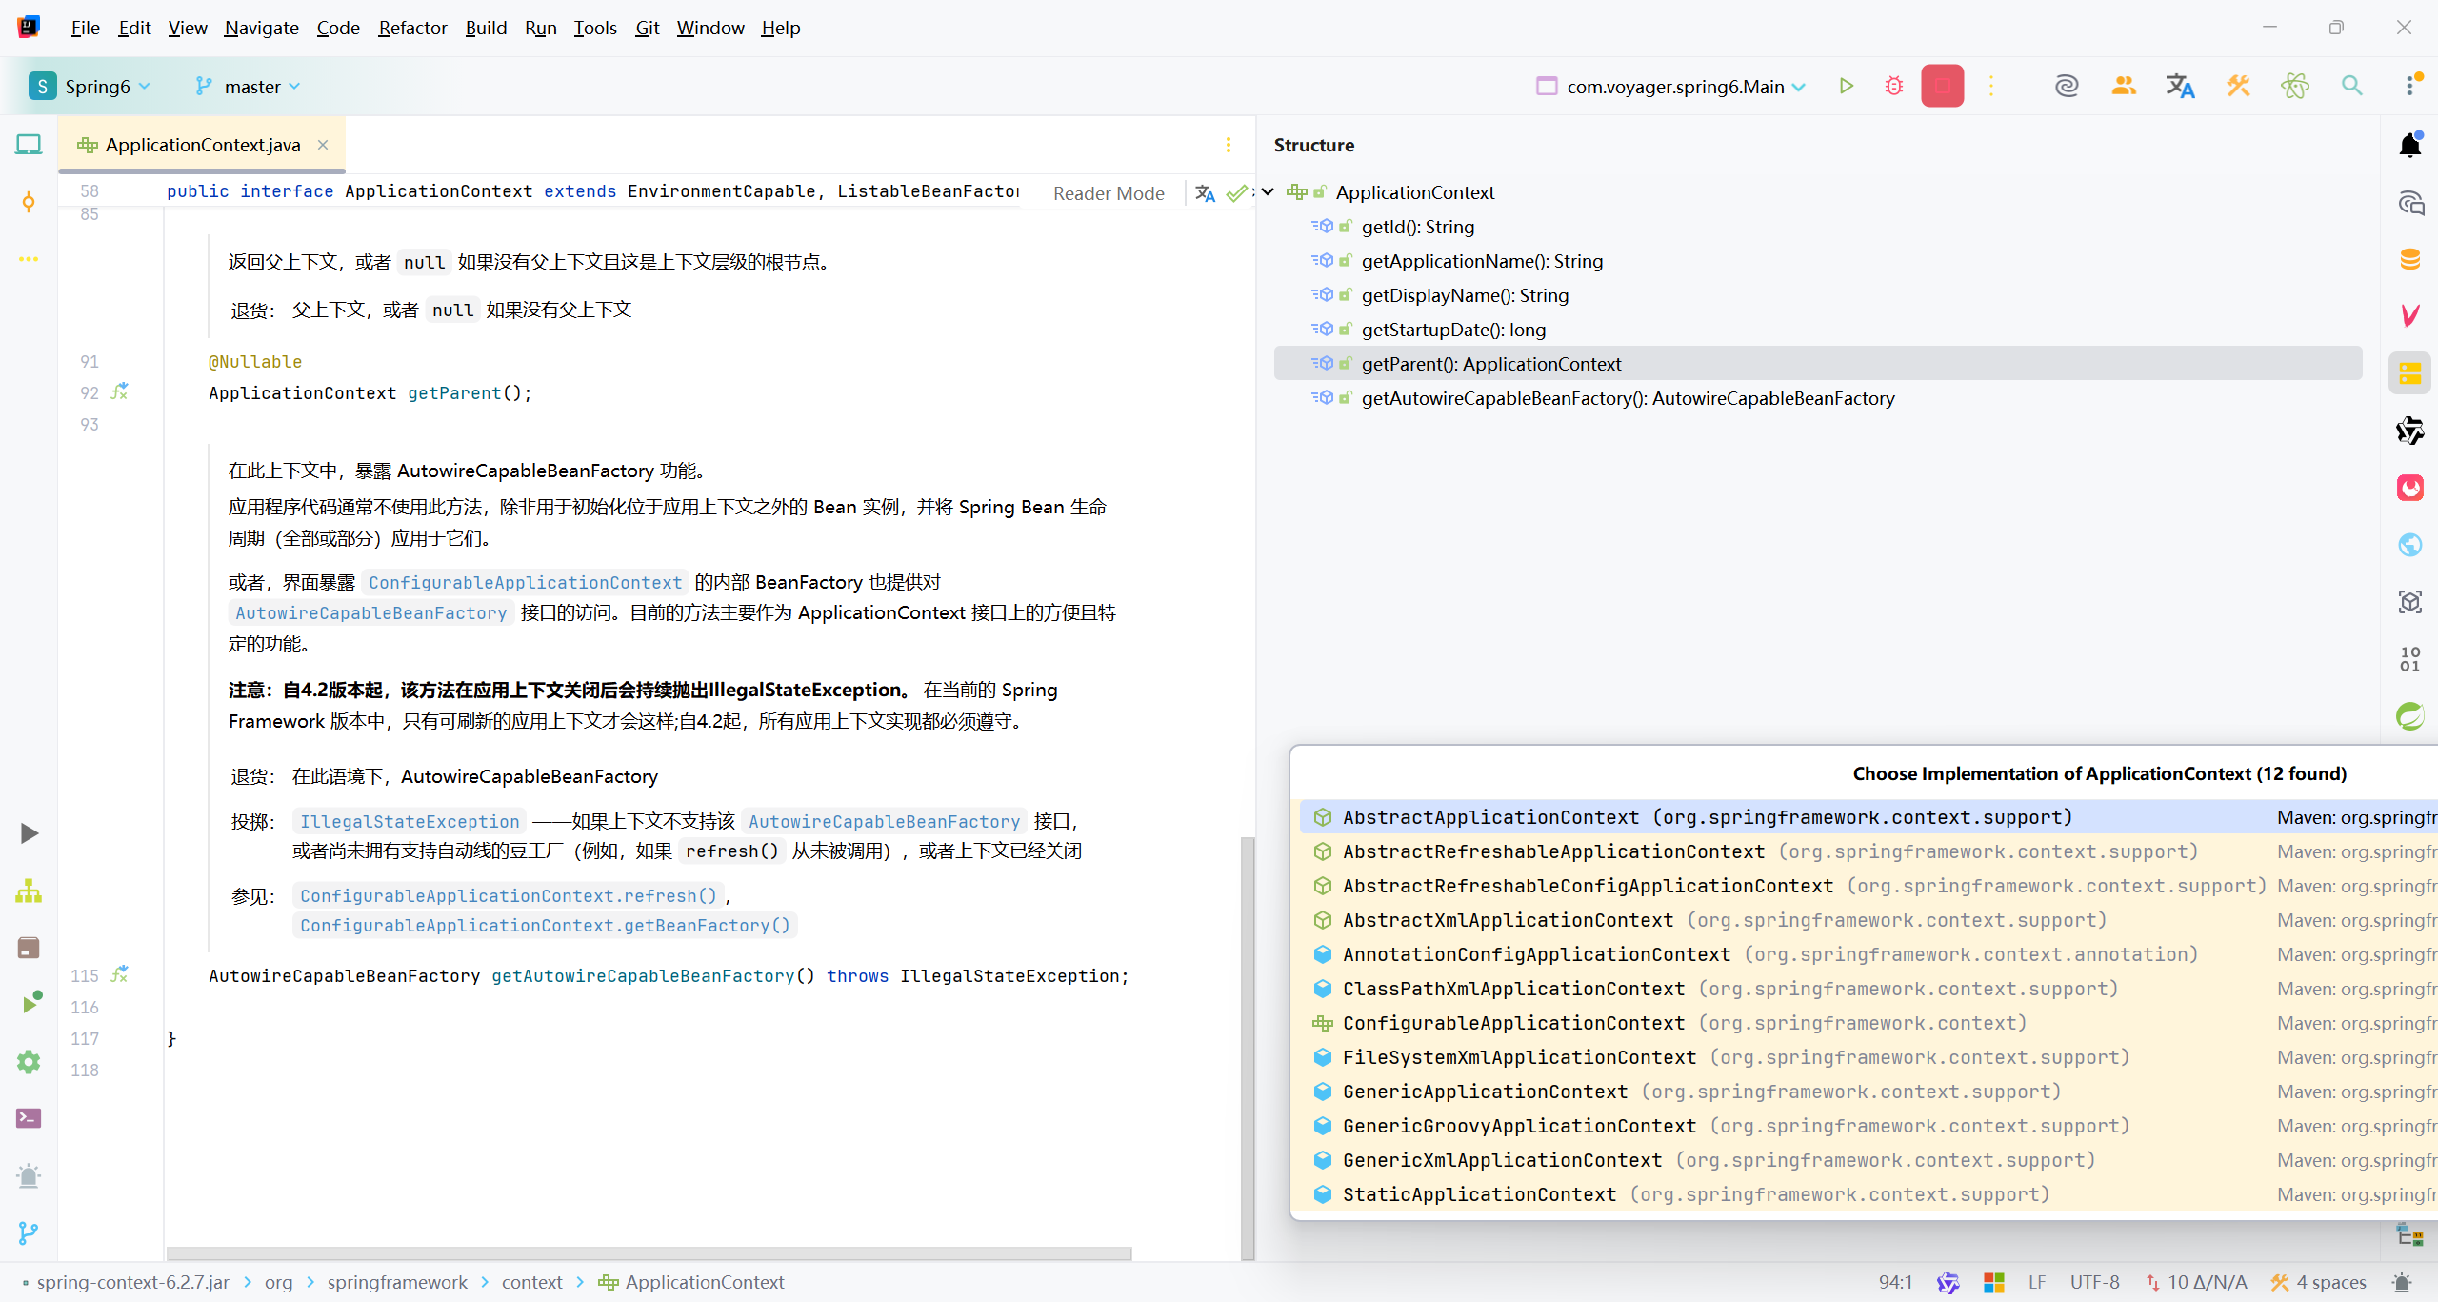Click the Run play icon in toolbar
The image size is (2438, 1302).
[x=1846, y=86]
